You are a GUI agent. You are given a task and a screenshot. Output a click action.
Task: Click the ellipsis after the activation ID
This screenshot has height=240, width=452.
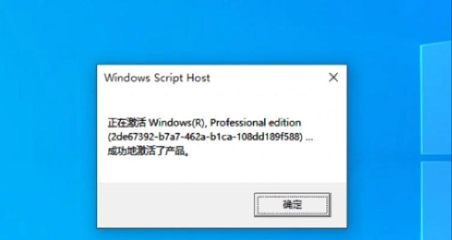[x=309, y=139]
